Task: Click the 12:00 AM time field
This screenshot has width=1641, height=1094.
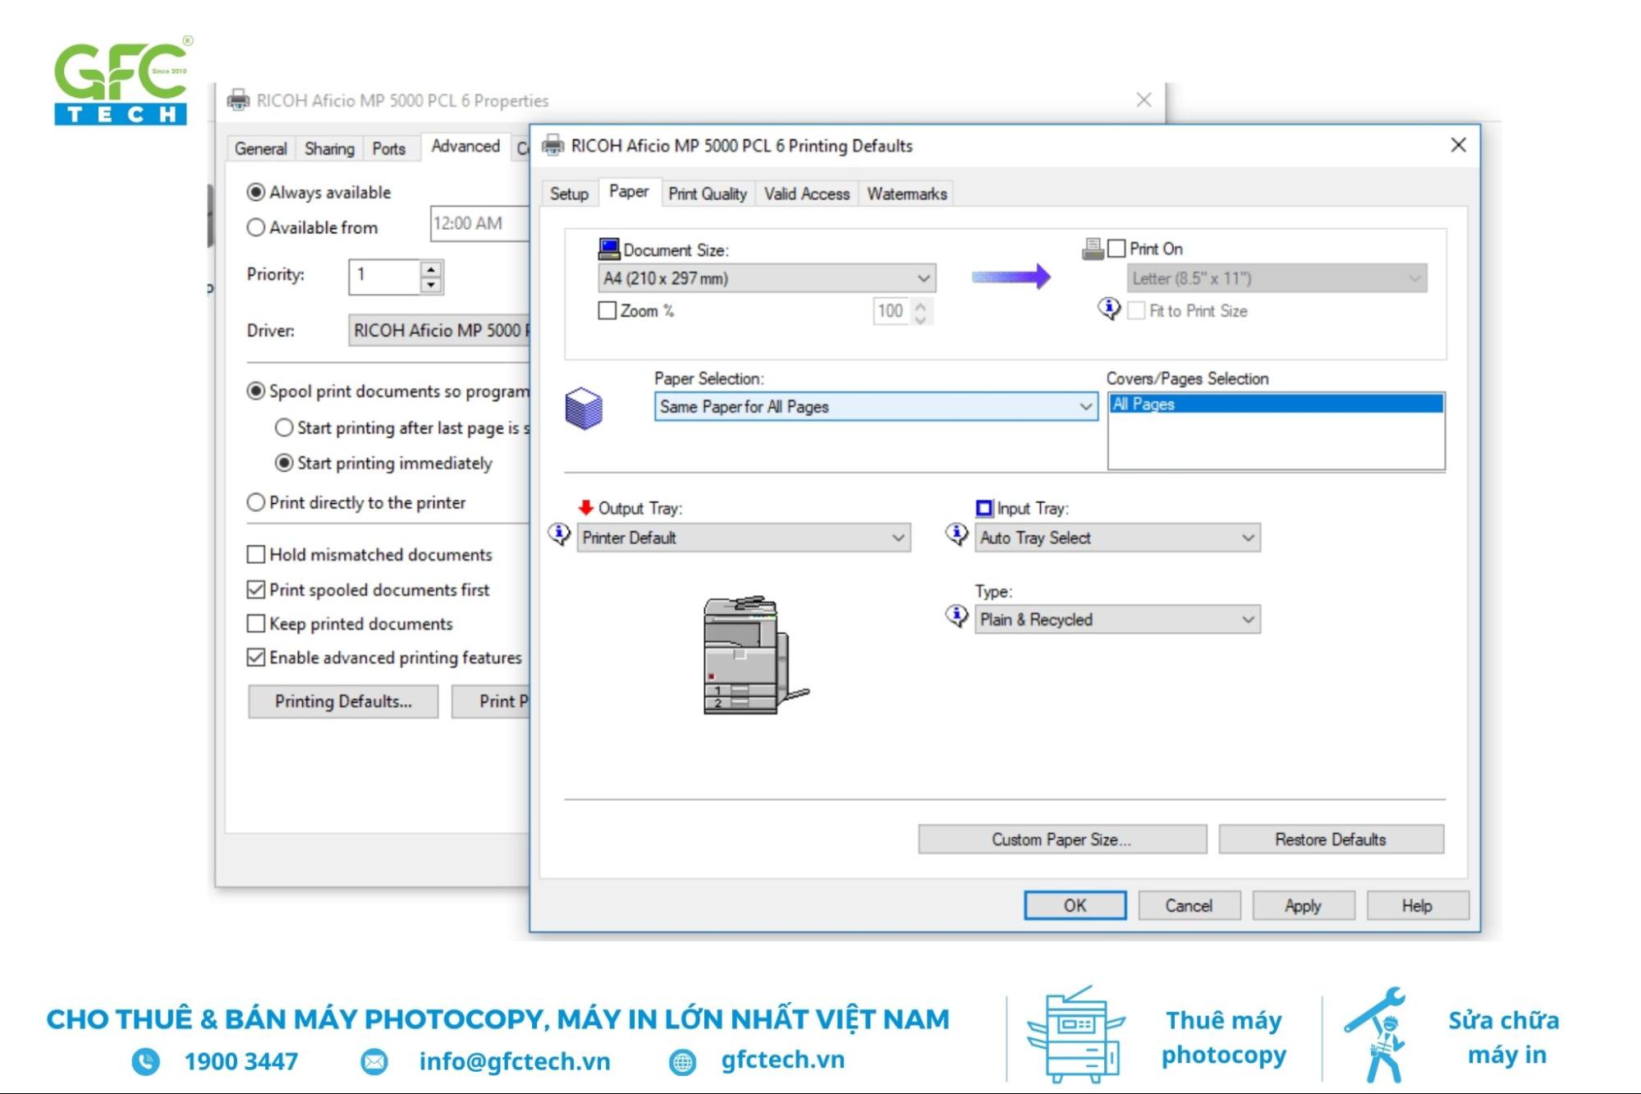Action: 479,223
